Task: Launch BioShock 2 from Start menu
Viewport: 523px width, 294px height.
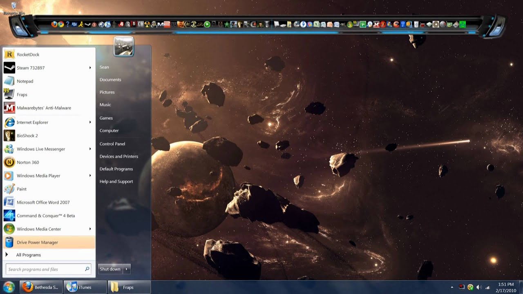Action: pos(49,136)
